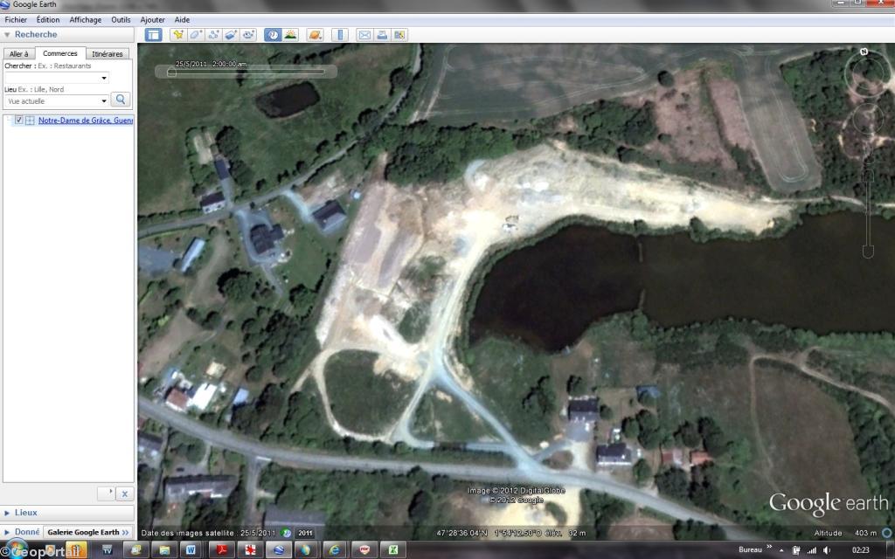895x559 pixels.
Task: Uncheck Notre-Dame de Grâce search result
Action: coord(19,121)
